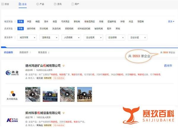Image resolution: width=178 pixels, height=129 pixels.
Task: Sort the results by 综合推荐
Action: pos(8,52)
